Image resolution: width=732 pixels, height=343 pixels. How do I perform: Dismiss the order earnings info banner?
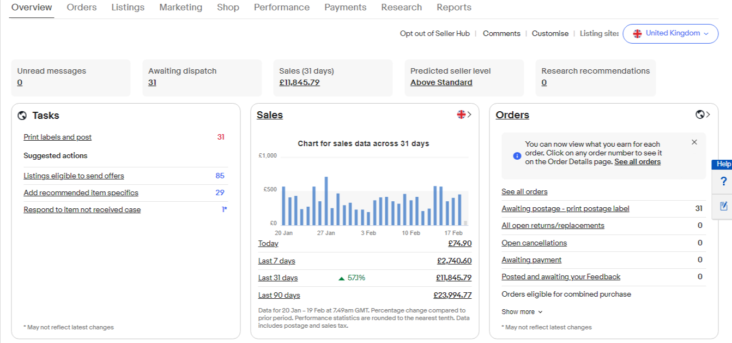coord(694,142)
